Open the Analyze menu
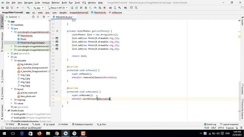This screenshot has height=137, width=244. click(46, 3)
